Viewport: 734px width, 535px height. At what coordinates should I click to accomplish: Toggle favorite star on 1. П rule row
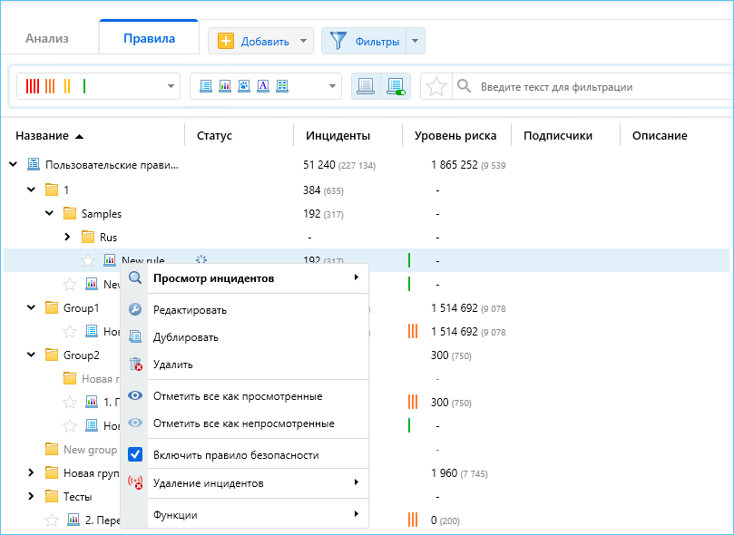coord(70,403)
